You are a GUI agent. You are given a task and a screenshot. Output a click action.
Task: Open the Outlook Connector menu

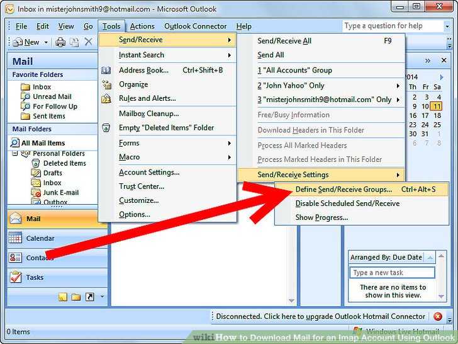(x=196, y=26)
